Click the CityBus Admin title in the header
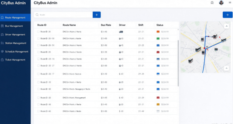 pos(46,3)
